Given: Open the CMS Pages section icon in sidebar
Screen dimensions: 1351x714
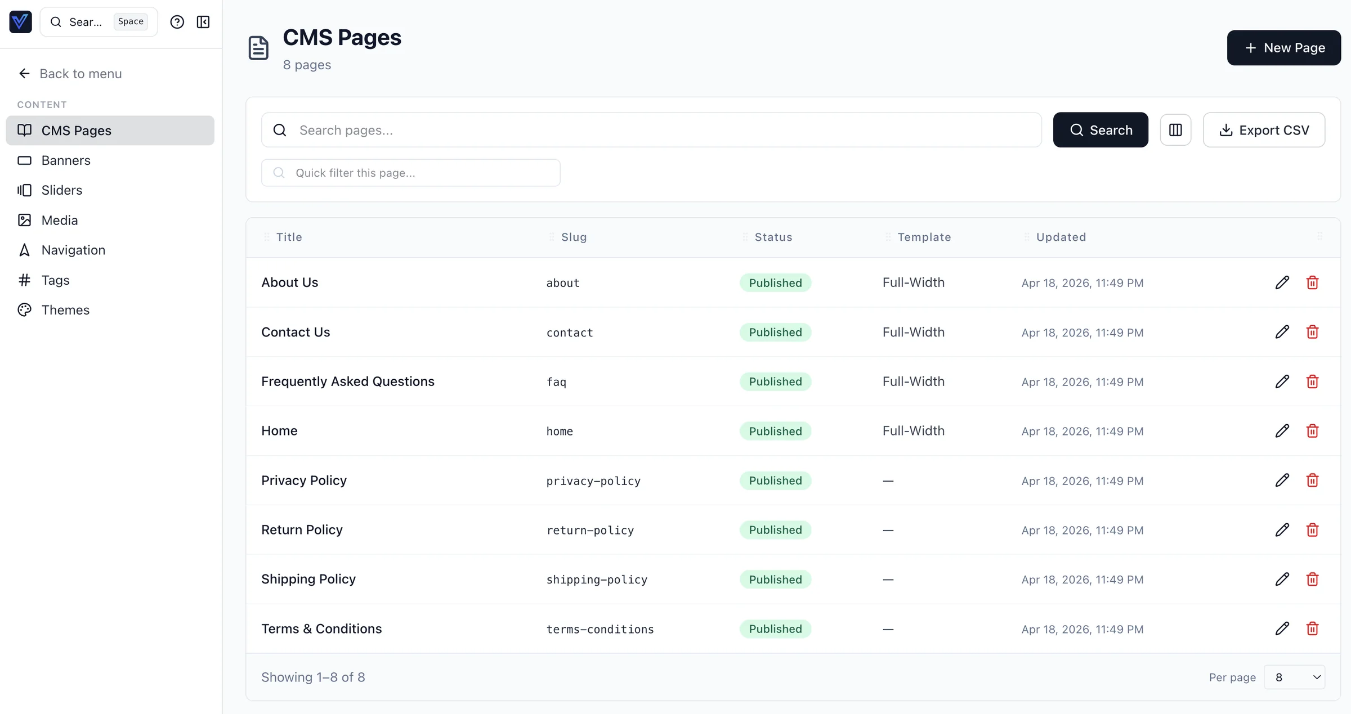Looking at the screenshot, I should (x=25, y=130).
